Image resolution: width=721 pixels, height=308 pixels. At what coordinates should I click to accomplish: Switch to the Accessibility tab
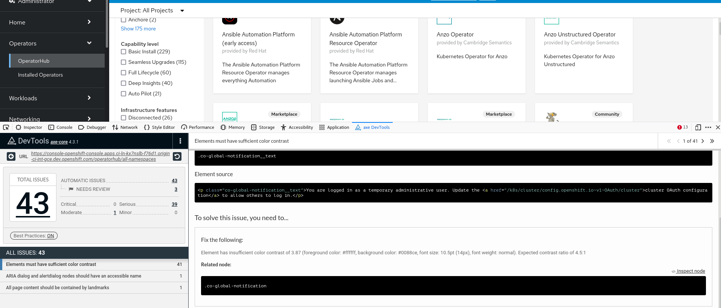point(297,127)
